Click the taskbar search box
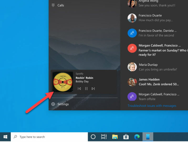The image size is (188, 142). pyautogui.click(x=50, y=137)
